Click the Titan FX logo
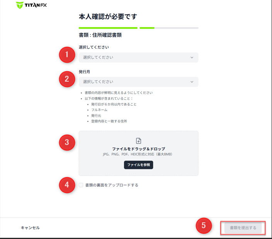Viewport: 272px width, 239px height. 32,5
